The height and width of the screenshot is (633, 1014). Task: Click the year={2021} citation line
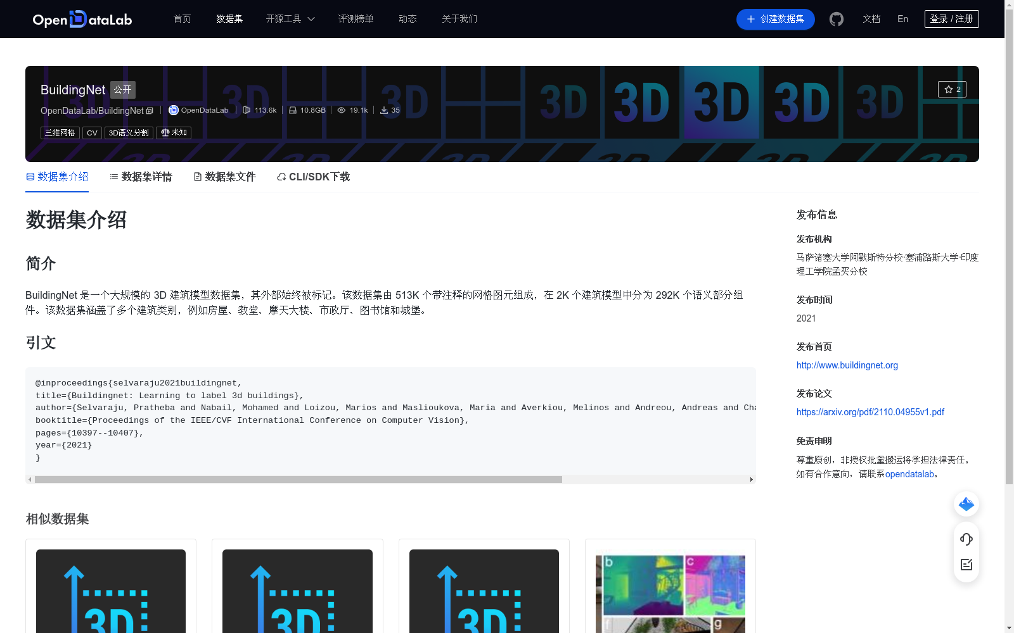click(x=63, y=445)
